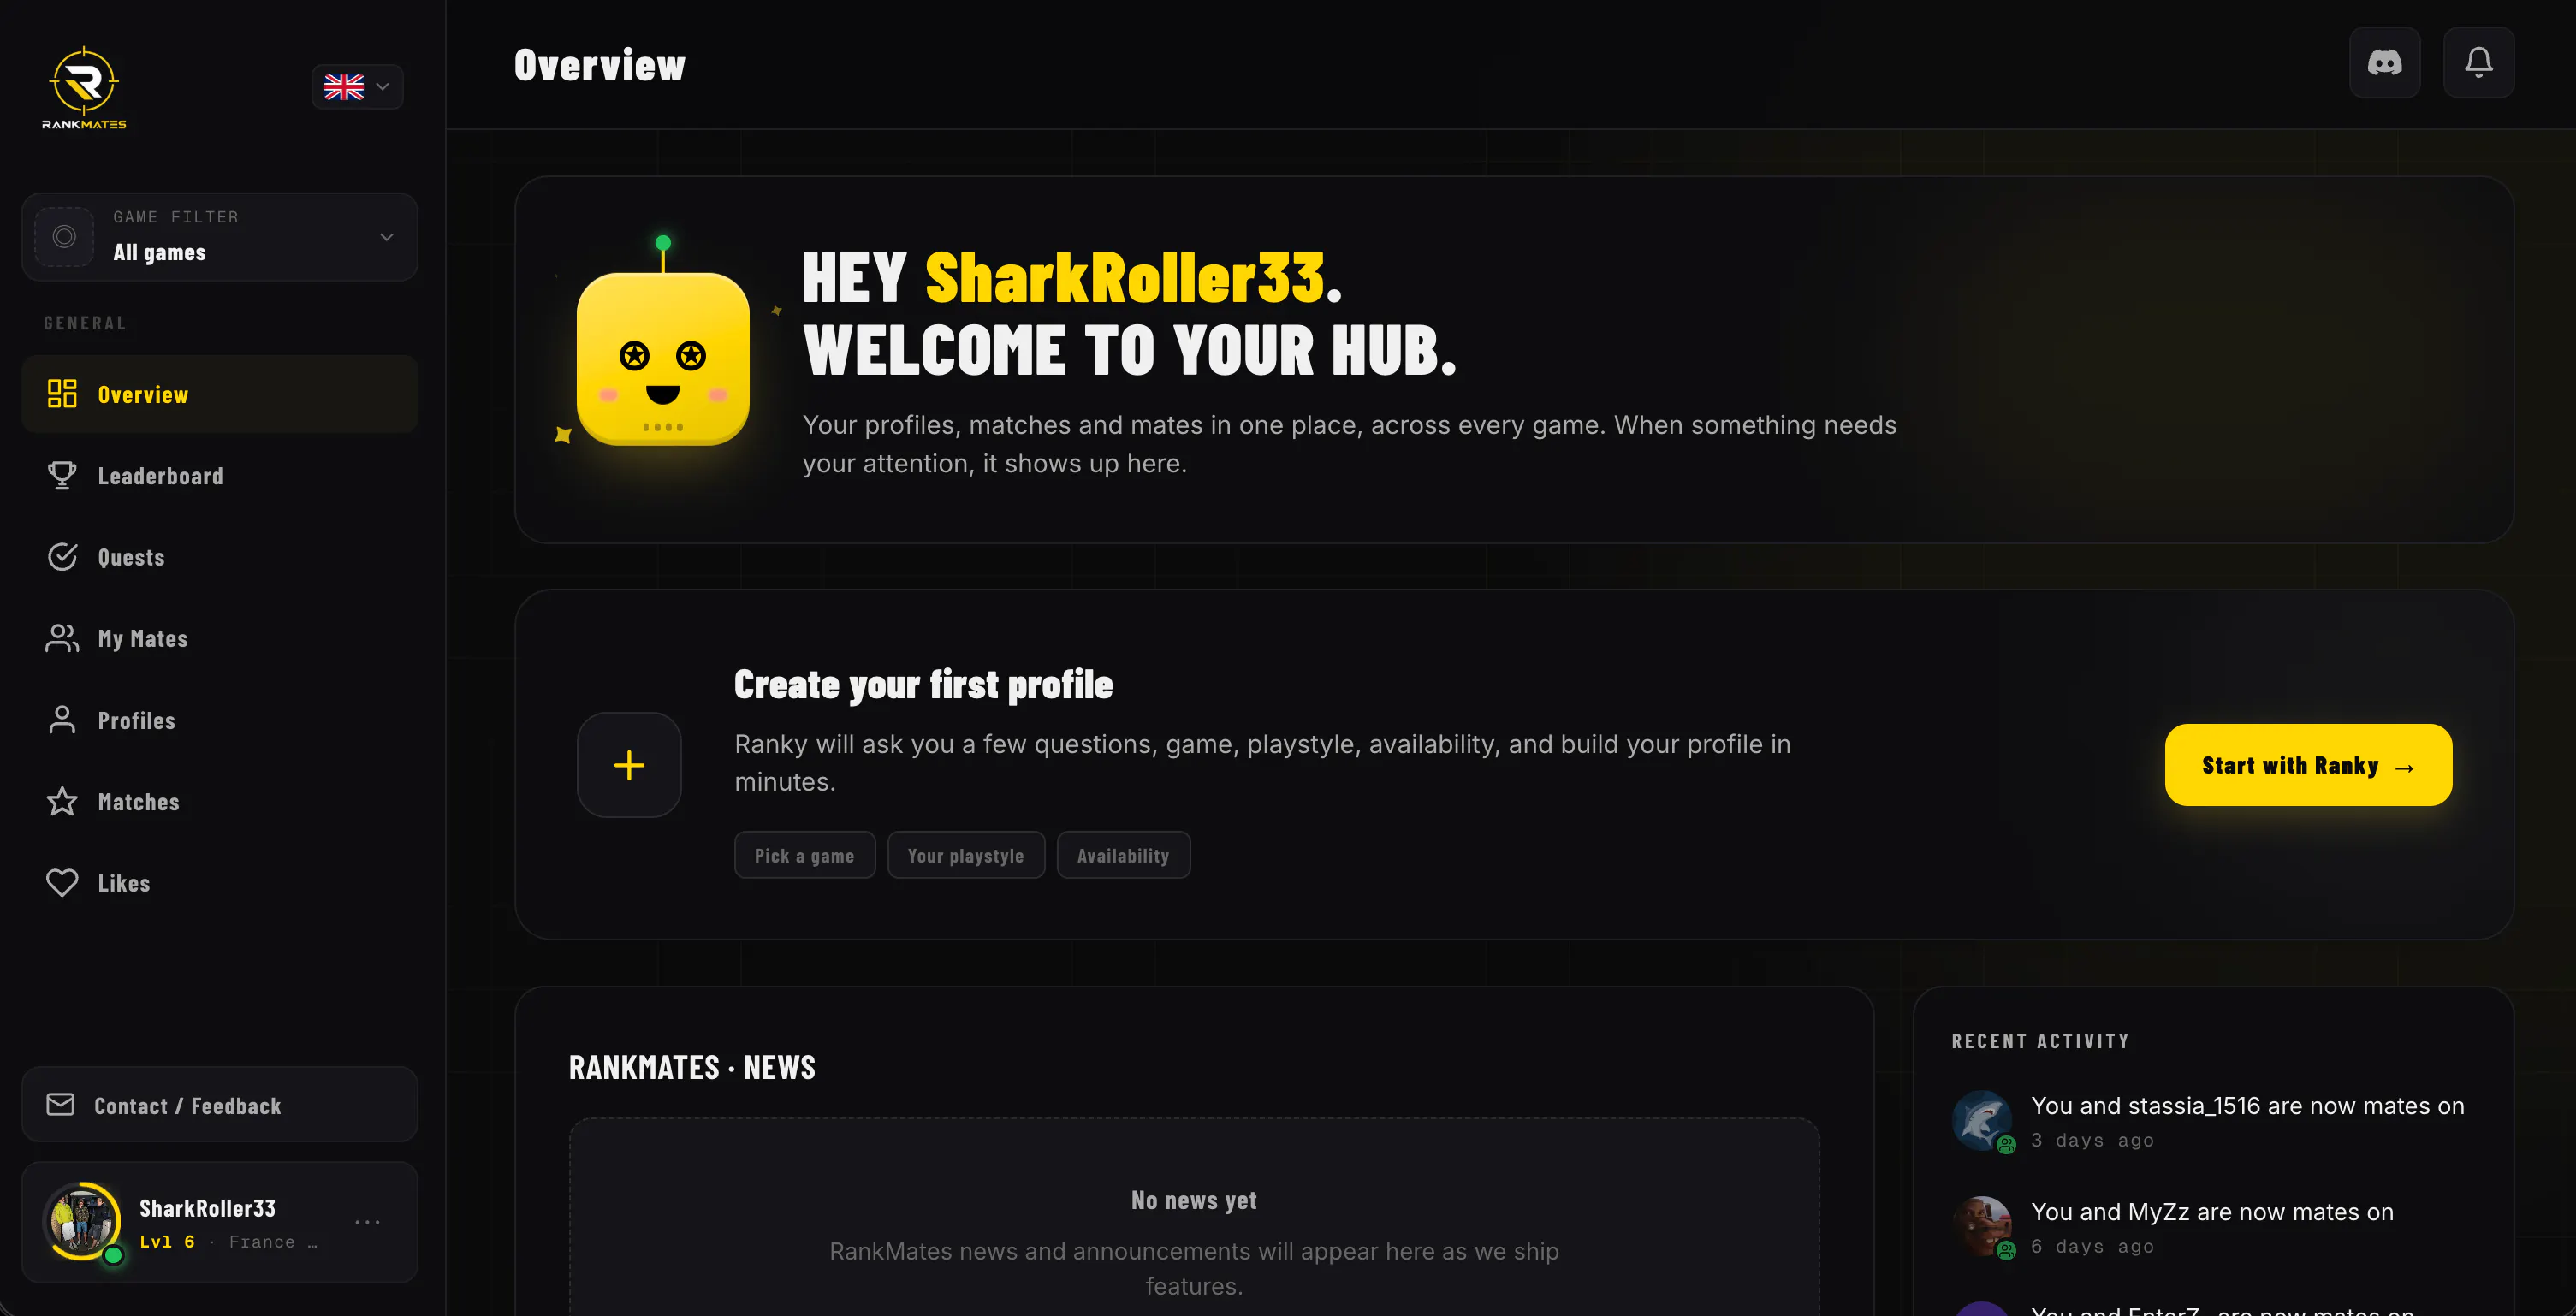Open the SharkRoller33 user menu three dots
The width and height of the screenshot is (2576, 1316).
pyautogui.click(x=367, y=1222)
